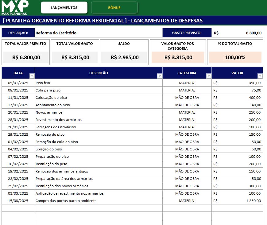267x225 pixels.
Task: Click the R$ 1.250,00 value cell
Action: 242,200
